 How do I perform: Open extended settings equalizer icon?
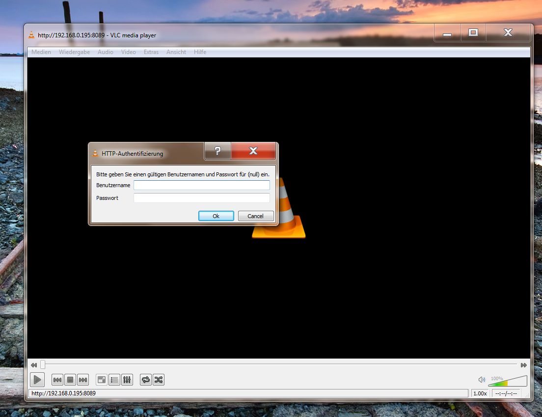click(x=127, y=380)
